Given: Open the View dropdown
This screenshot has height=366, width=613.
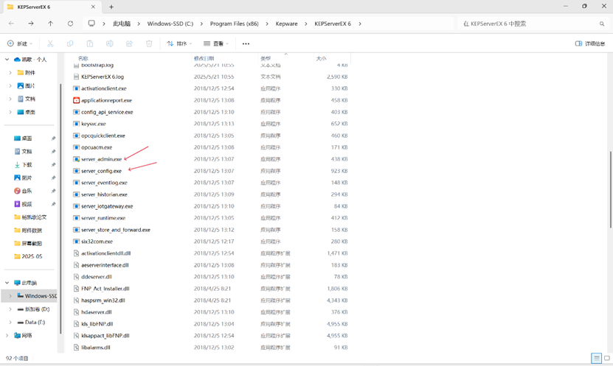Looking at the screenshot, I should coord(216,43).
